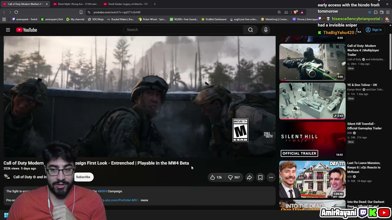Image resolution: width=392 pixels, height=220 pixels.
Task: Share the video using the arrow icon
Action: tap(250, 177)
